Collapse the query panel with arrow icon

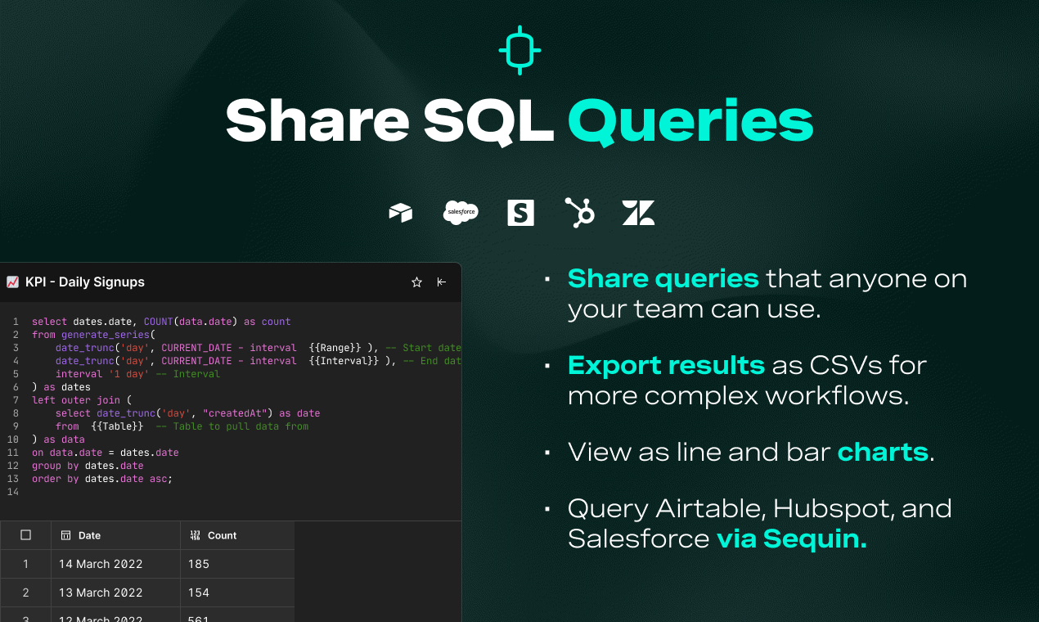[442, 282]
